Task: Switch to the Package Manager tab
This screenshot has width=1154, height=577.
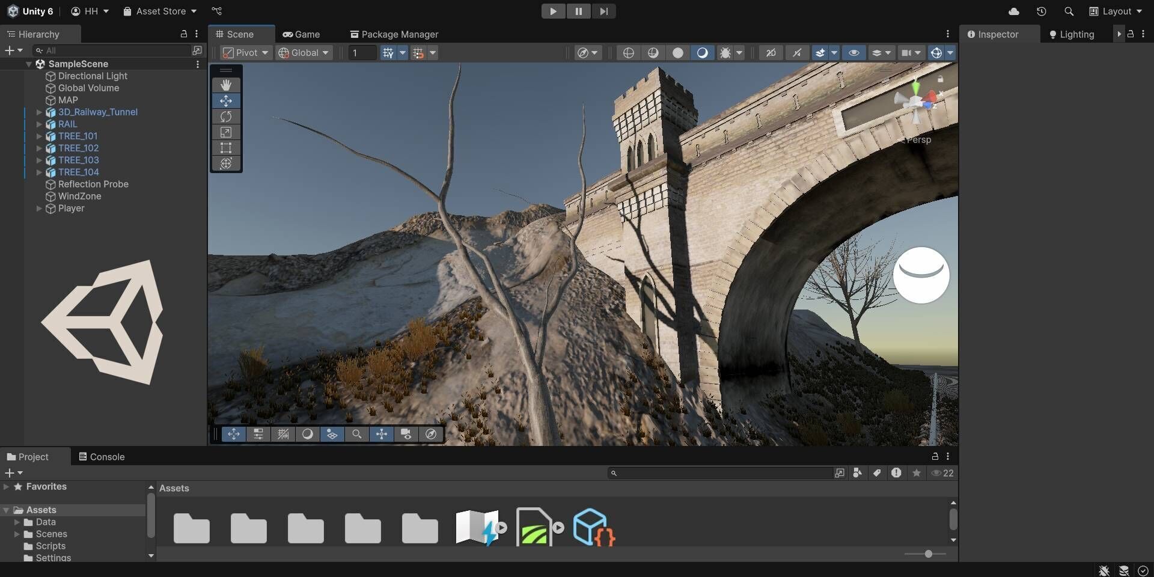Action: pos(394,34)
